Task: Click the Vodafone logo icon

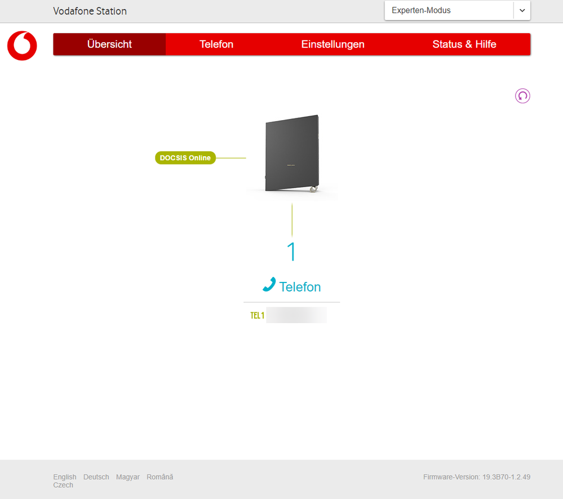Action: (22, 46)
